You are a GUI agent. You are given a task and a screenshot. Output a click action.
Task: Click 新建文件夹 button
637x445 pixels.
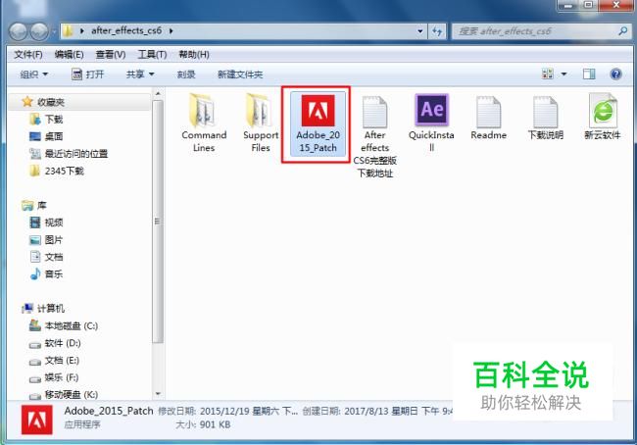(x=240, y=74)
